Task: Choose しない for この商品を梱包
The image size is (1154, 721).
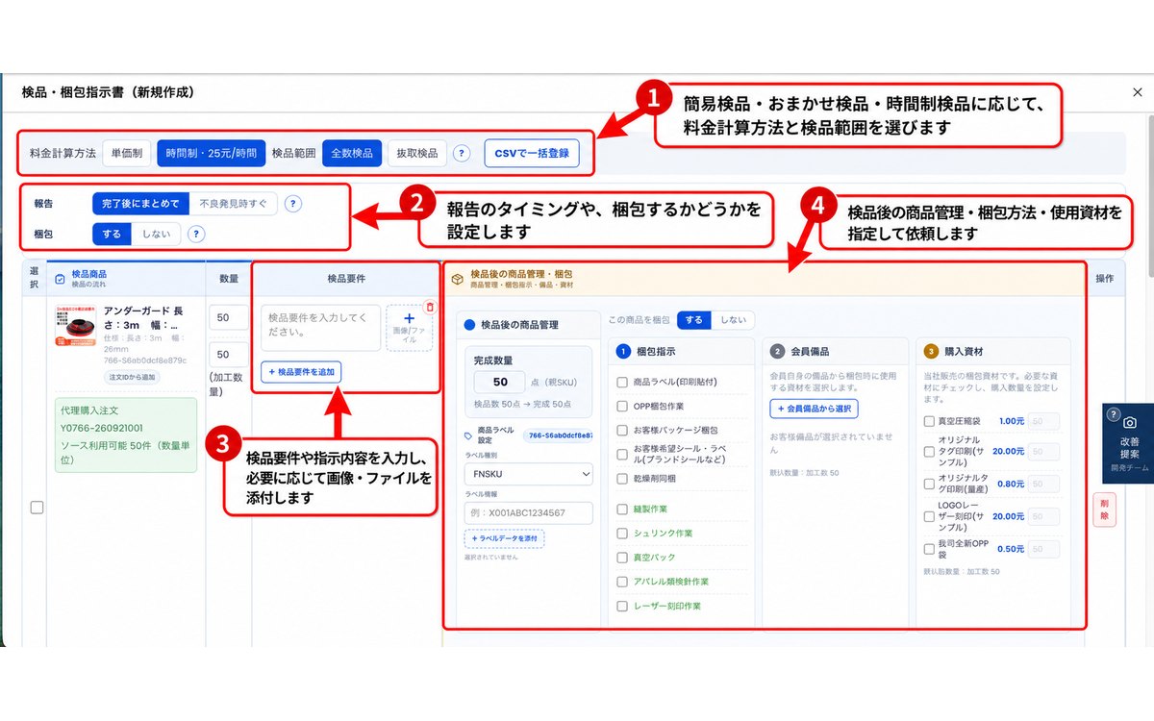Action: coord(734,320)
